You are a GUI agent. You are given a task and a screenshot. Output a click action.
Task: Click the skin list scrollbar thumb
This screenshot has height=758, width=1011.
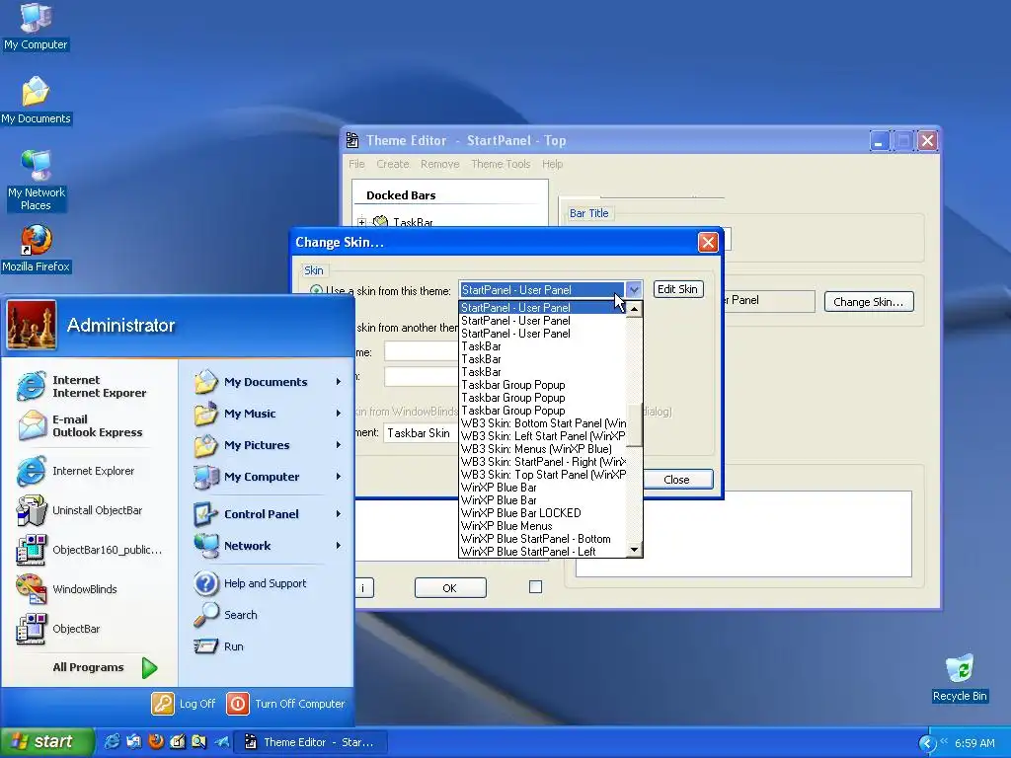(x=635, y=424)
